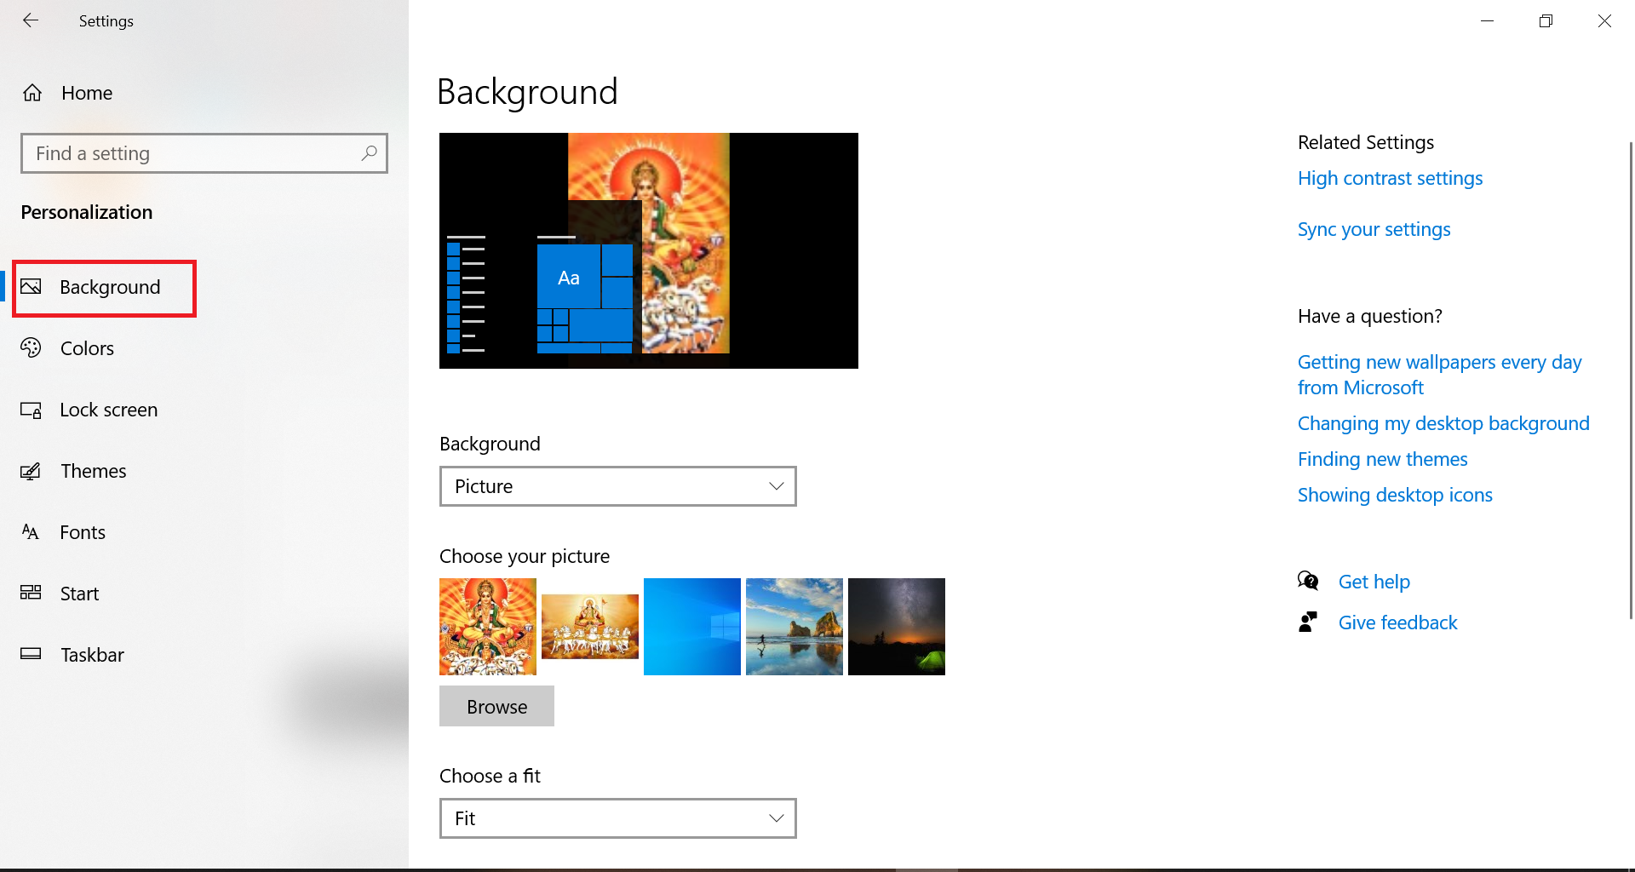Viewport: 1635px width, 872px height.
Task: Choose the chariot with horses picture thumbnail
Action: click(590, 627)
